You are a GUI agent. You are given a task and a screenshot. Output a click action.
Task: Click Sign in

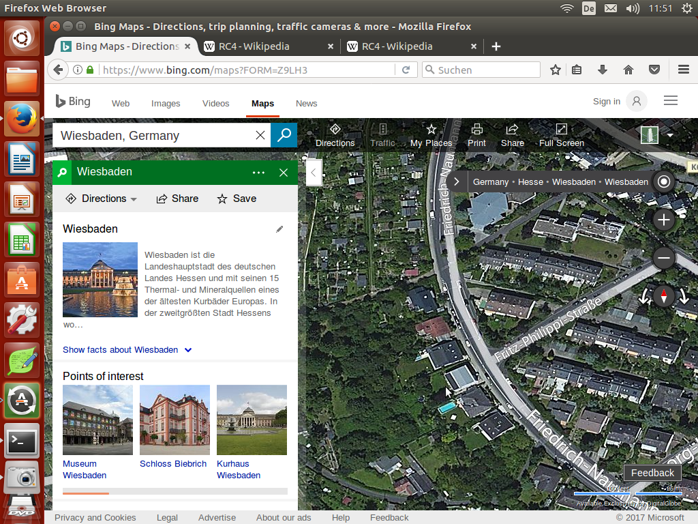(x=606, y=102)
